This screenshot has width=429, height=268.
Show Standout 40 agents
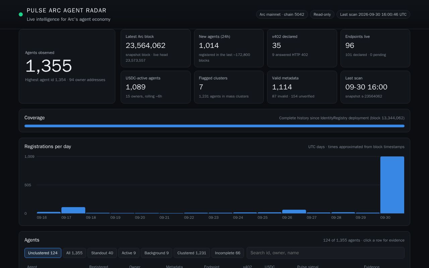(102, 253)
